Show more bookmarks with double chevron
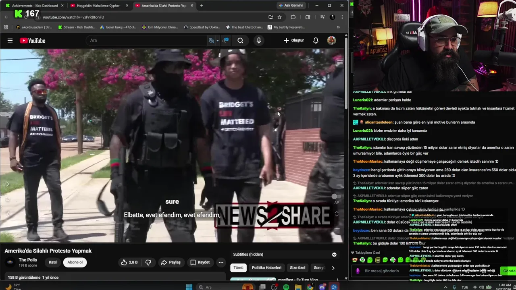 (x=338, y=27)
